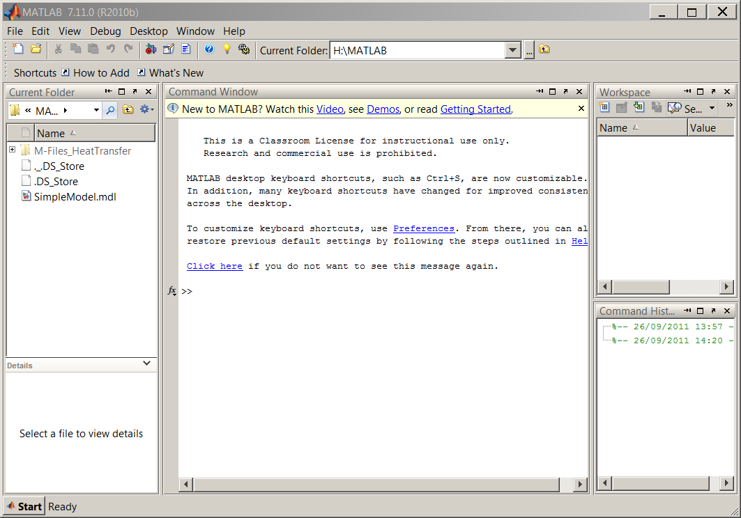Click the search magnifier in Current Folder panel
Screen dimensions: 741x518
110,110
